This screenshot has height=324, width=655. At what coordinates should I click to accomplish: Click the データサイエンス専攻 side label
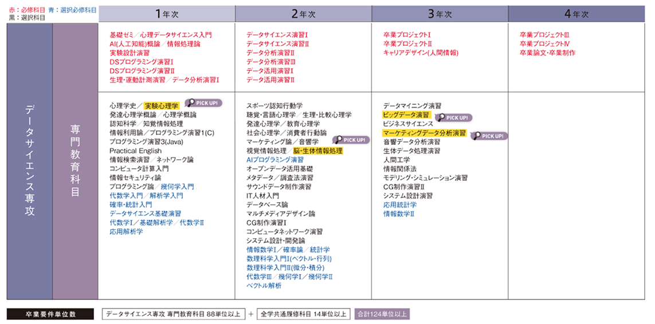click(30, 161)
